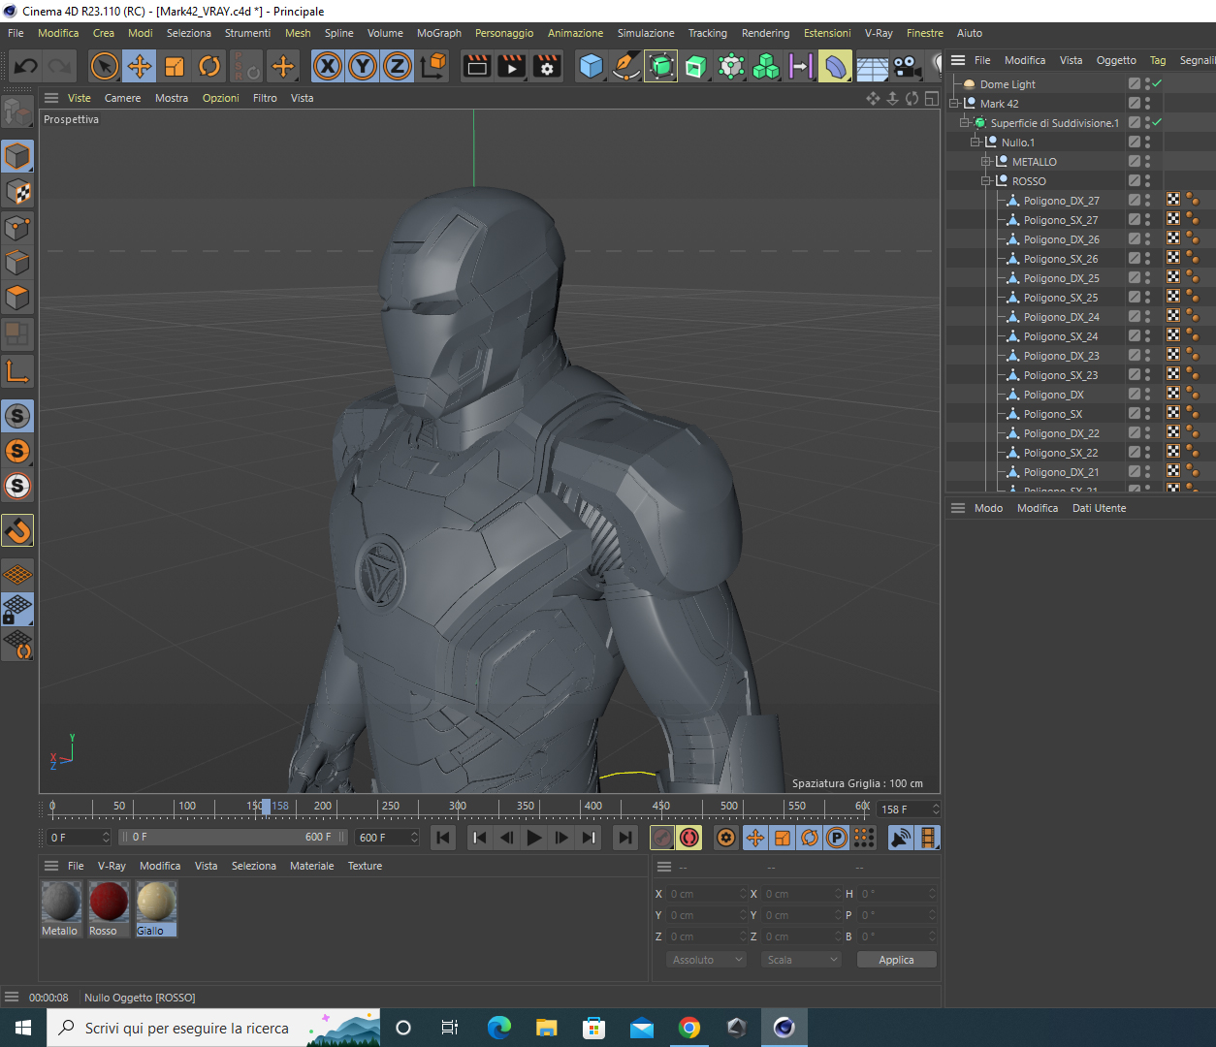Image resolution: width=1216 pixels, height=1047 pixels.
Task: Open the Spline Pen tool
Action: (x=626, y=66)
